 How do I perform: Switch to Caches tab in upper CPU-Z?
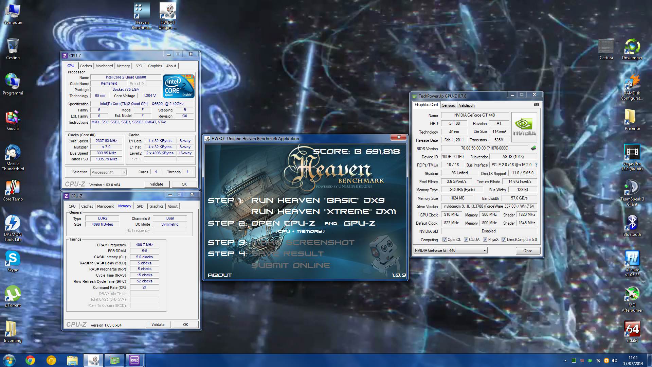coord(86,66)
